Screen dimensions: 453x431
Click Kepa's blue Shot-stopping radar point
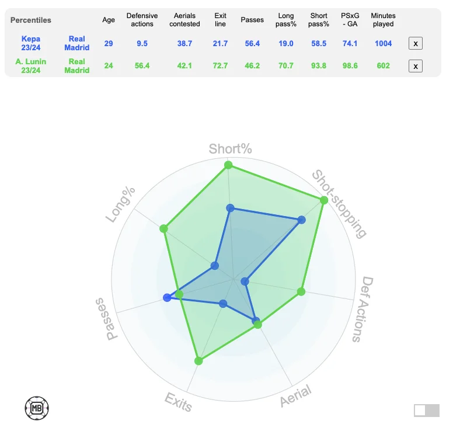click(x=301, y=220)
